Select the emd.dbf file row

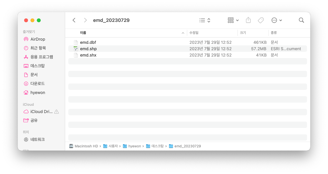[x=187, y=42]
